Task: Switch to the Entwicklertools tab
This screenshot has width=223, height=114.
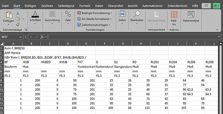Action: pos(177,6)
